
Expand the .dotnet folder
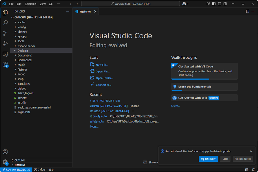(x=41, y=32)
